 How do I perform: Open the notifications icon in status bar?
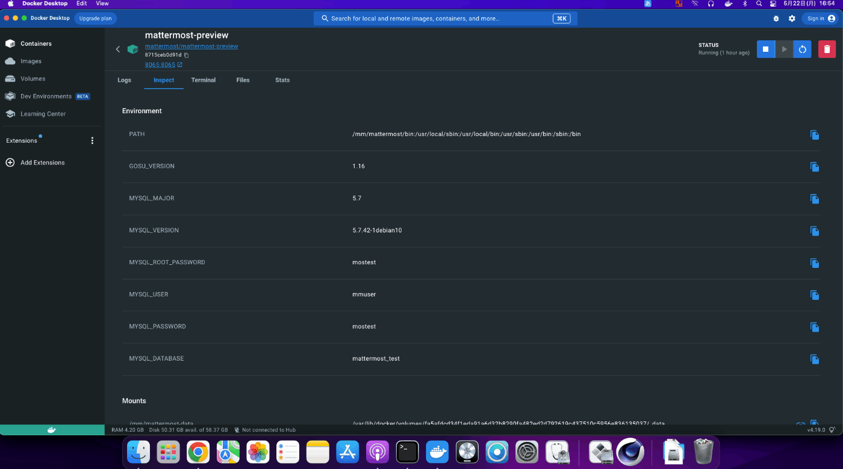click(833, 430)
